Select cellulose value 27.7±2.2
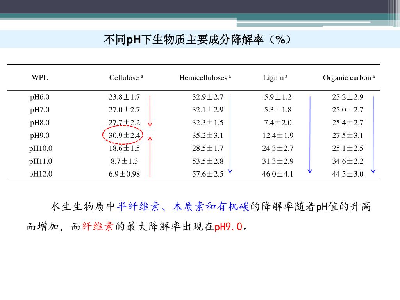 point(124,123)
